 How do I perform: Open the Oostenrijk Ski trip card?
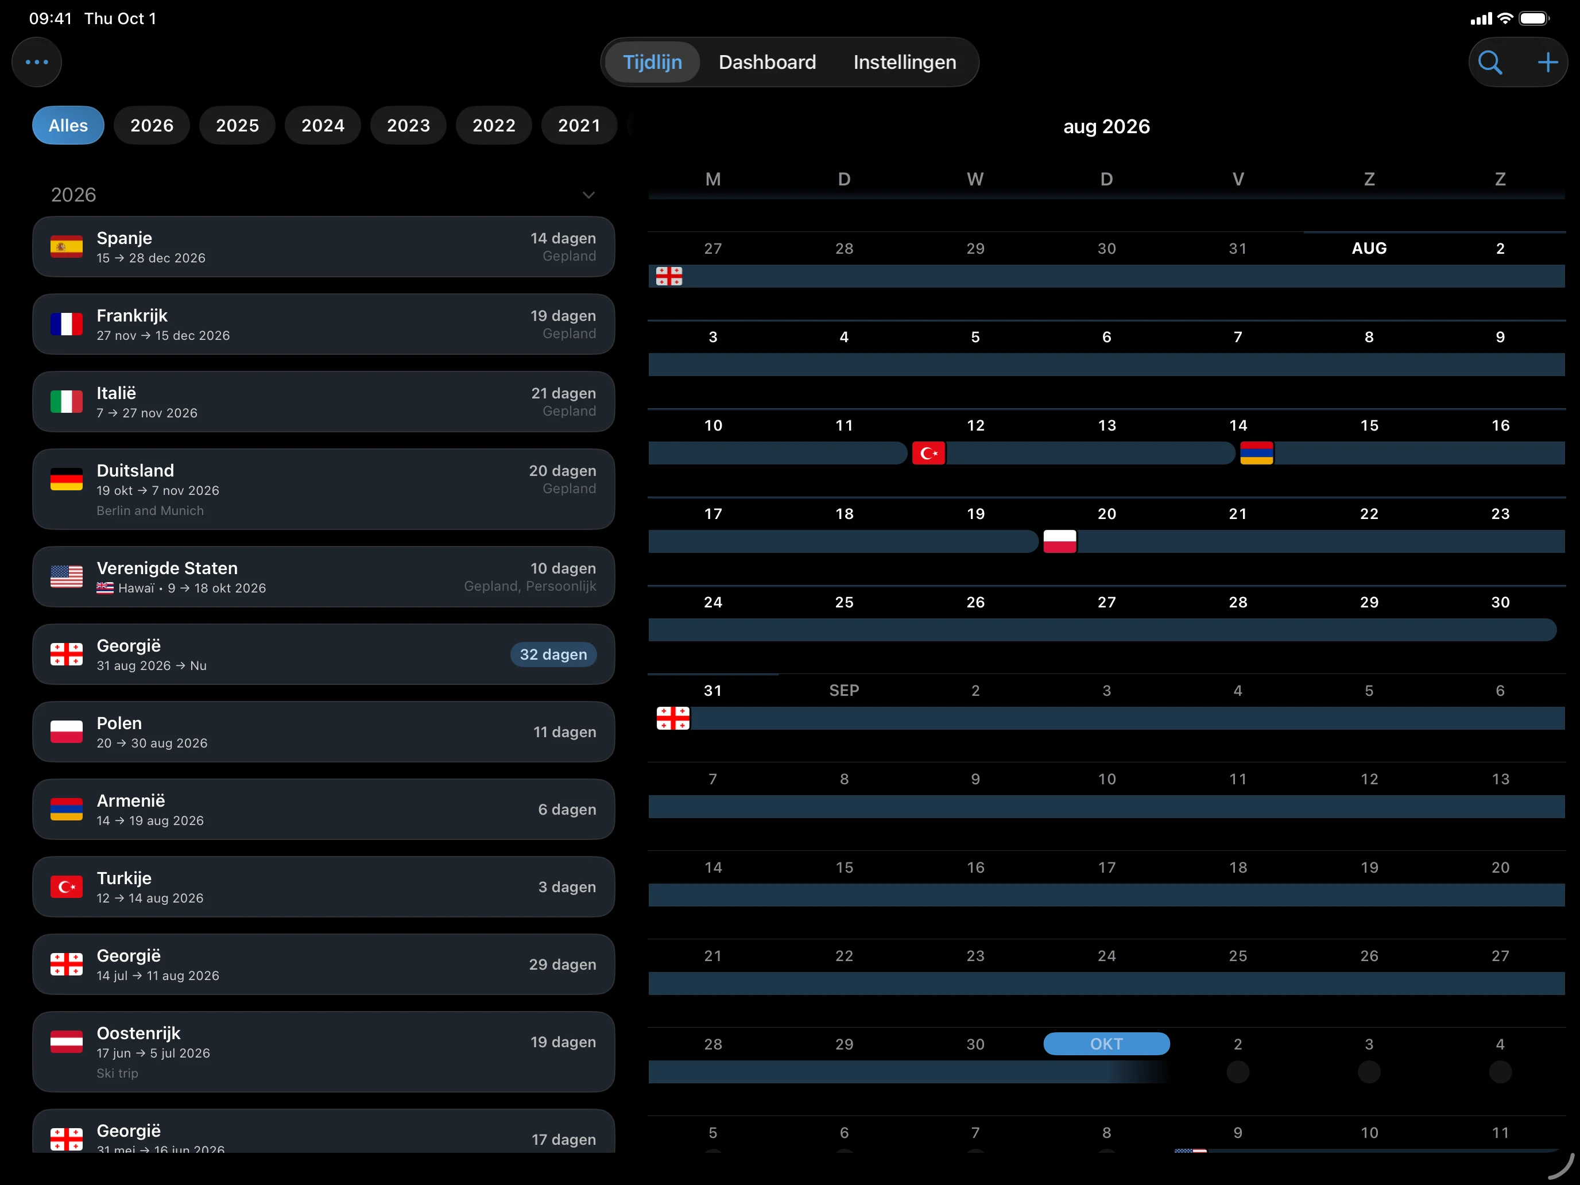324,1051
